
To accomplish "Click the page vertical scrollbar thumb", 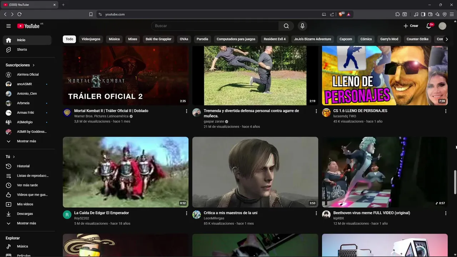I will point(455,182).
